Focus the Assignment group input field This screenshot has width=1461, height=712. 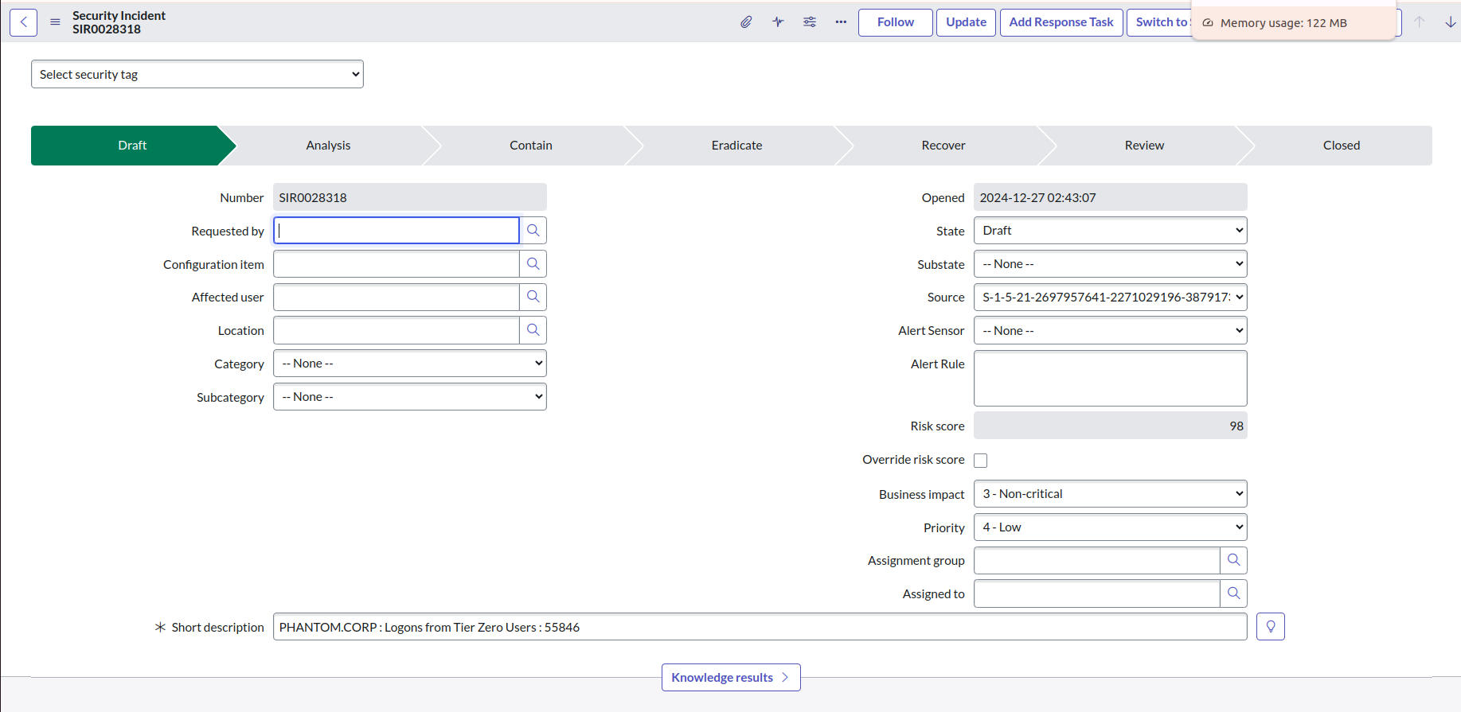pos(1097,561)
